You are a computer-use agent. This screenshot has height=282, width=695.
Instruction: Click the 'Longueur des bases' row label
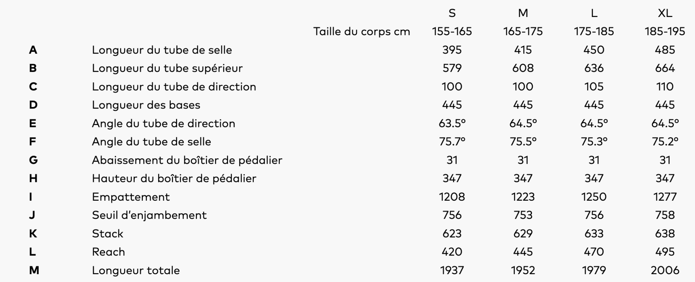point(146,105)
